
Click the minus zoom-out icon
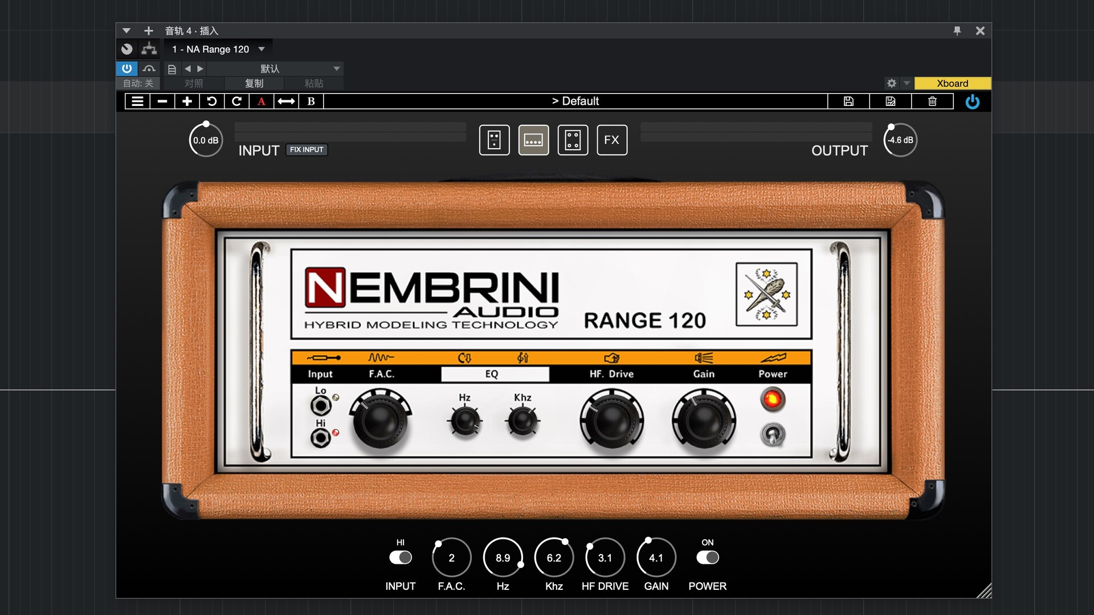162,101
